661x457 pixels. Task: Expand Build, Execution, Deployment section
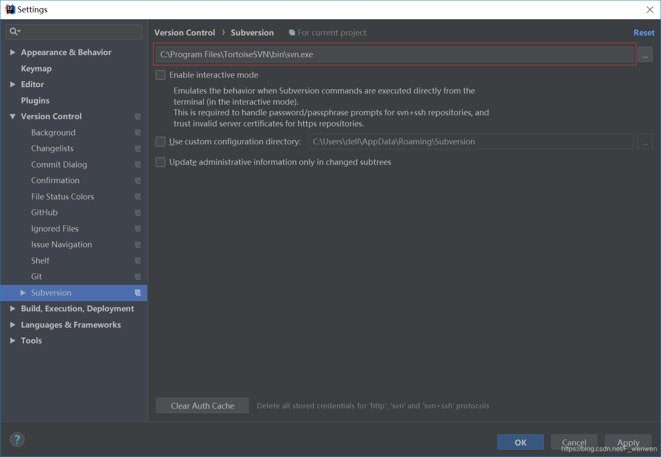coord(13,309)
